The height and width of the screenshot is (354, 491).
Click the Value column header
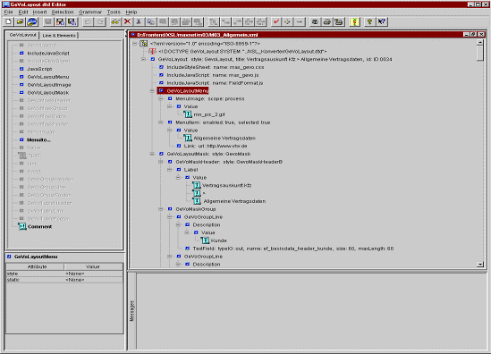(93, 266)
